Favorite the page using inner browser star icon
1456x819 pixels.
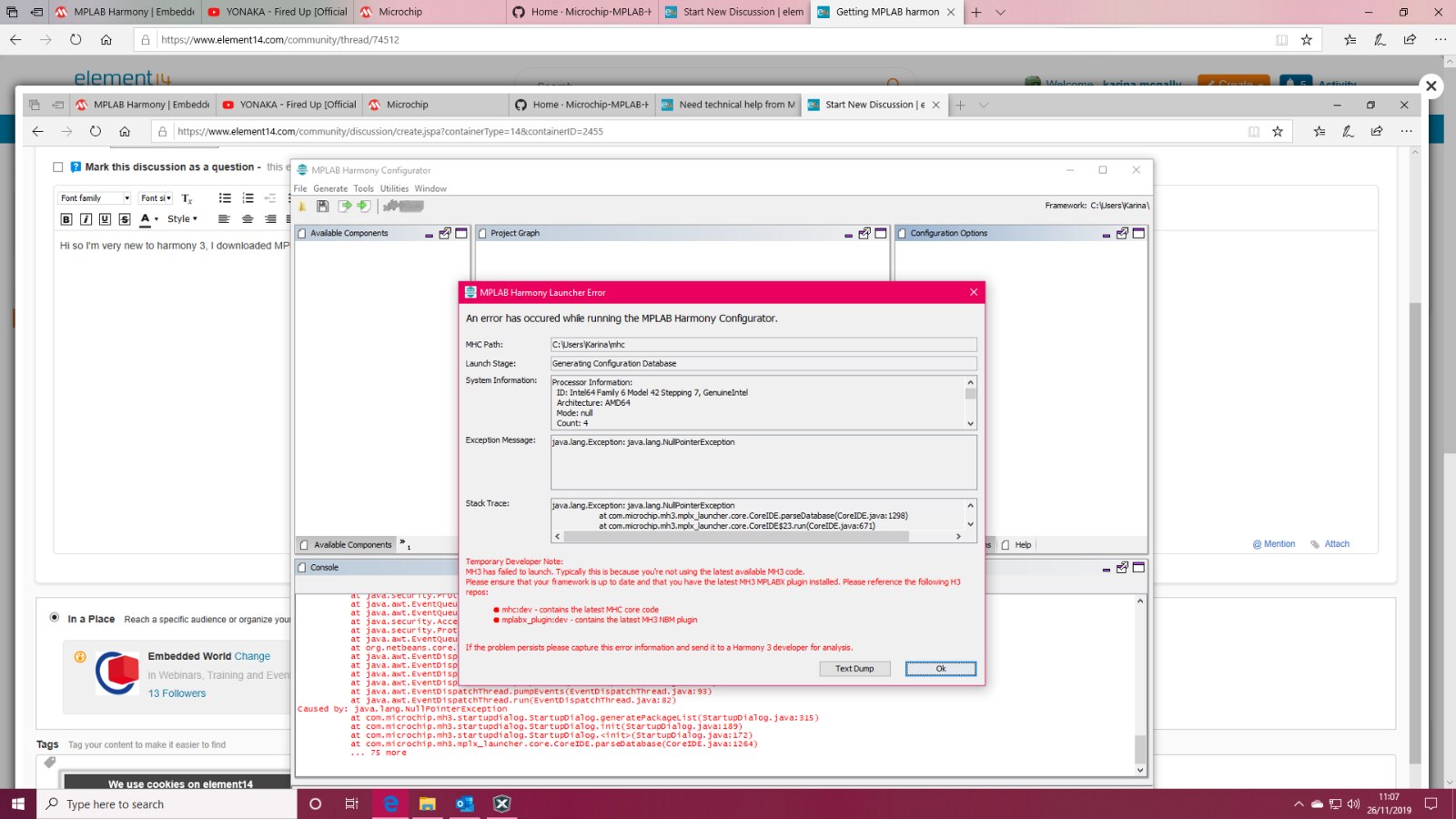[x=1278, y=132]
